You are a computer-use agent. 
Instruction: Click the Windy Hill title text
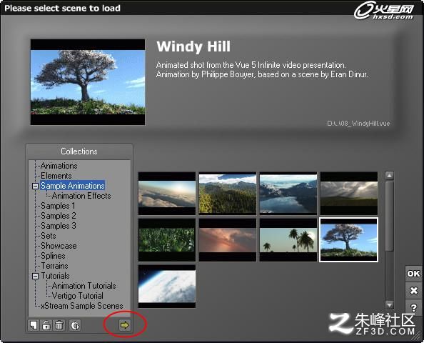click(x=193, y=46)
